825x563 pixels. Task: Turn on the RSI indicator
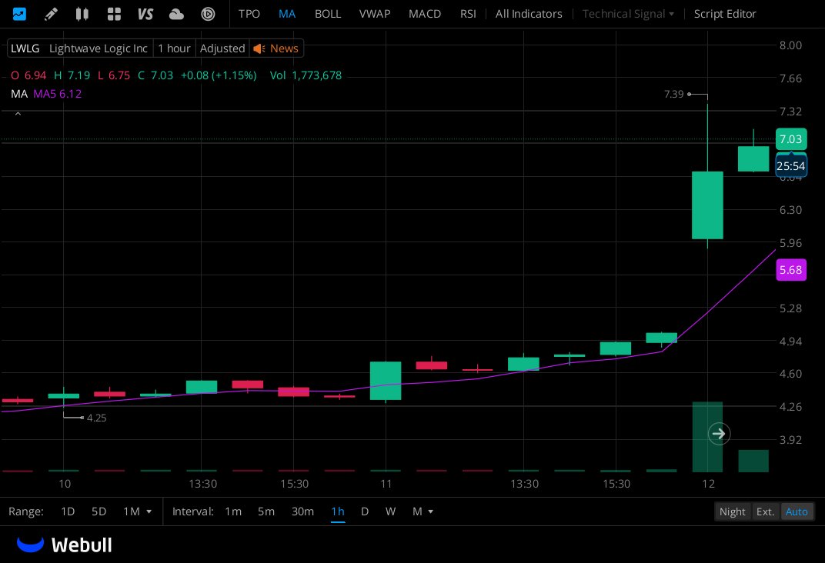coord(468,14)
